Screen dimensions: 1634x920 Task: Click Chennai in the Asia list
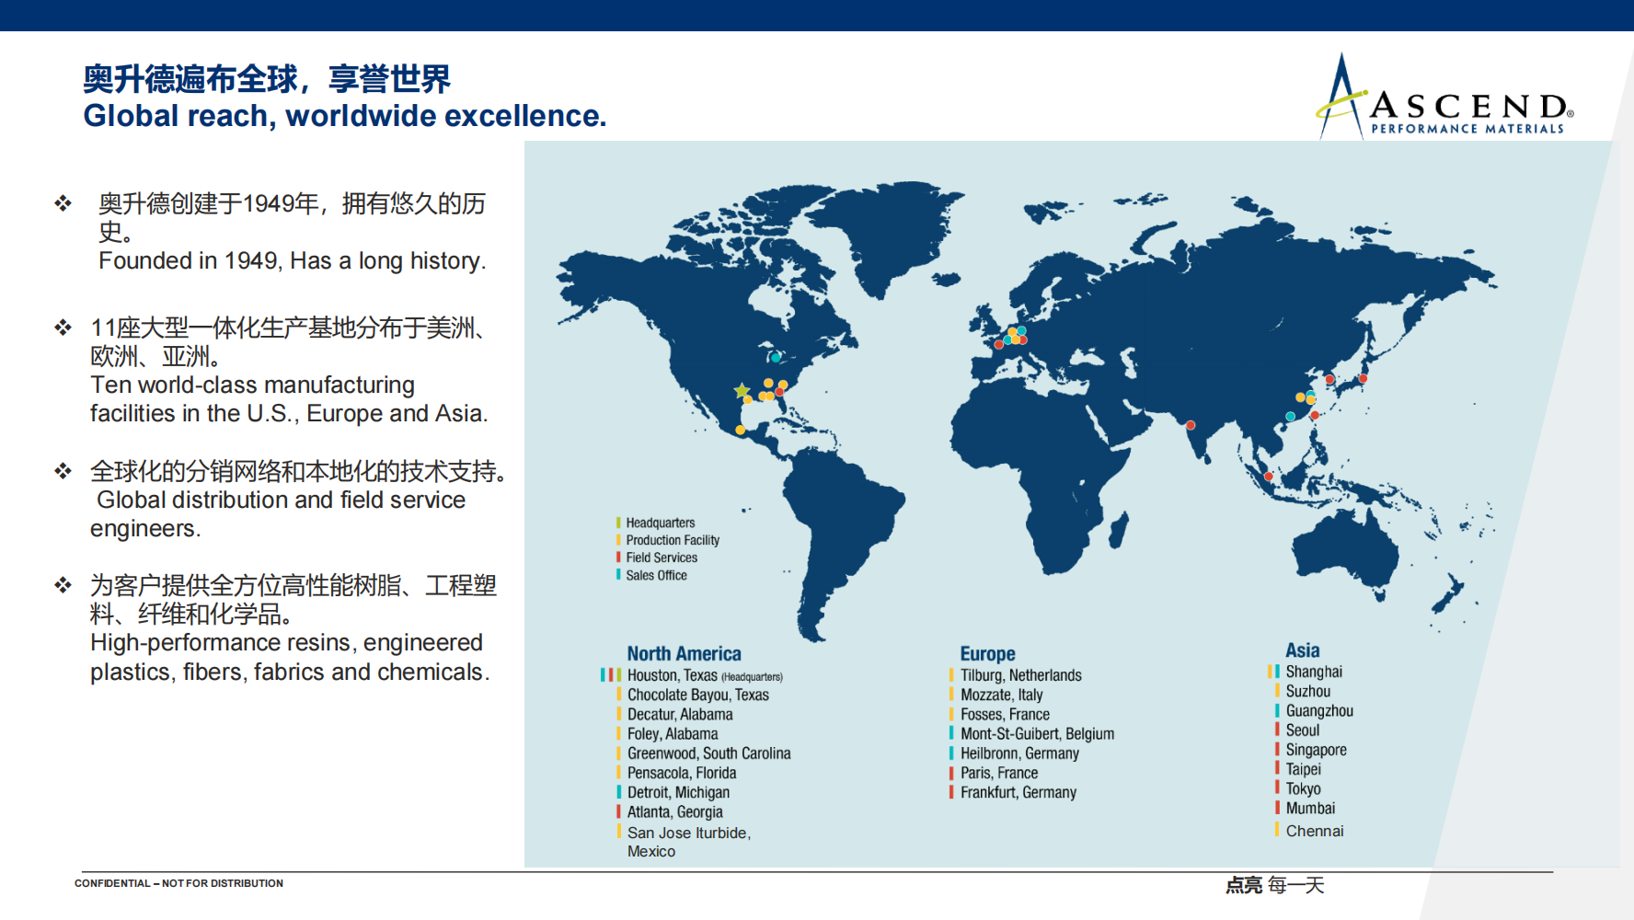(x=1314, y=831)
